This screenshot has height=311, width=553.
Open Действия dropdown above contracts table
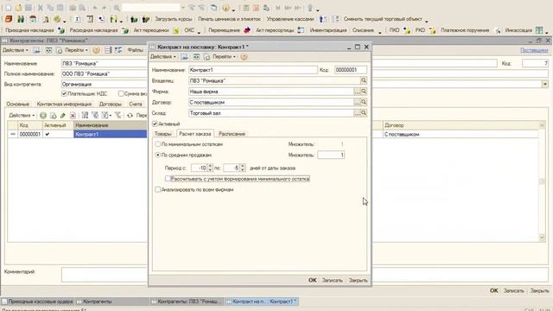tap(22, 115)
